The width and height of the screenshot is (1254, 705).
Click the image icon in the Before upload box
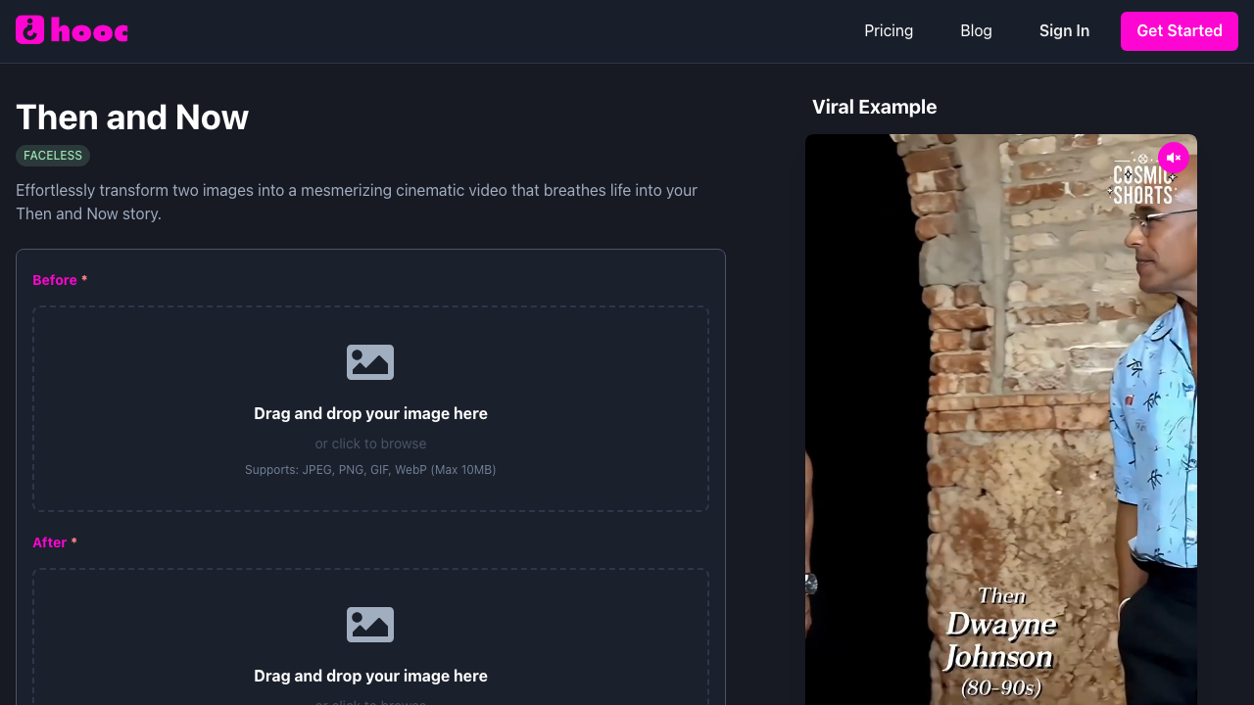pyautogui.click(x=370, y=362)
